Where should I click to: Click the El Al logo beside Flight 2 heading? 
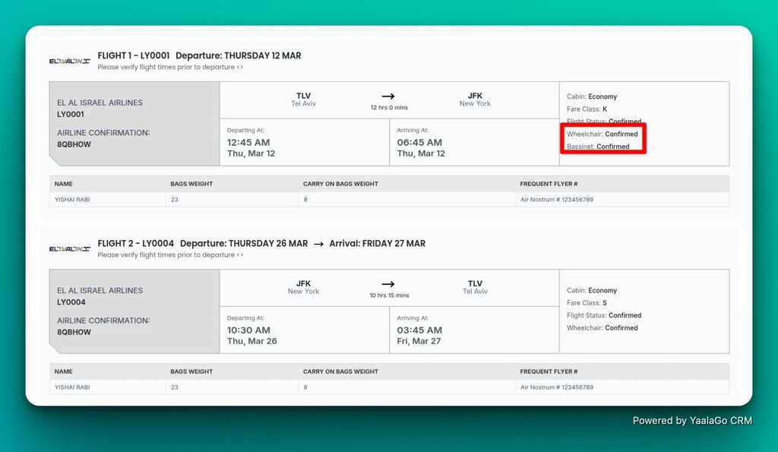69,248
